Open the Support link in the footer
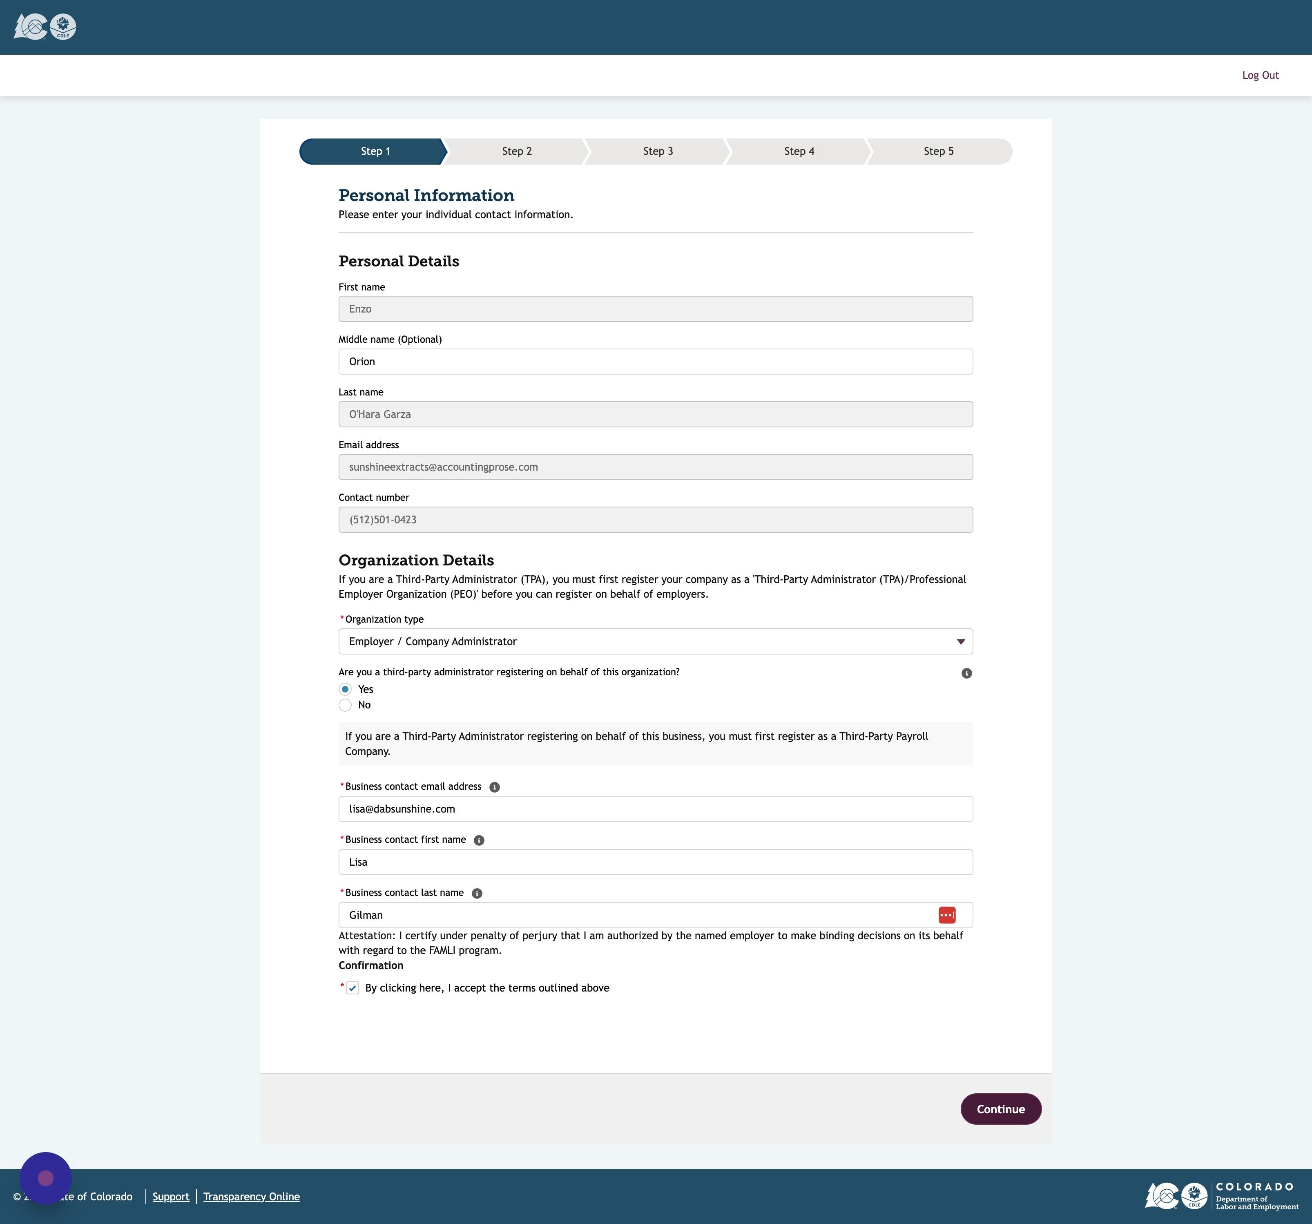Viewport: 1312px width, 1224px height. (x=170, y=1196)
